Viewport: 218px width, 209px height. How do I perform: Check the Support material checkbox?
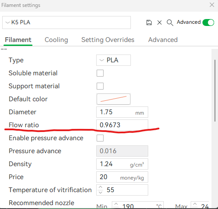click(x=100, y=86)
